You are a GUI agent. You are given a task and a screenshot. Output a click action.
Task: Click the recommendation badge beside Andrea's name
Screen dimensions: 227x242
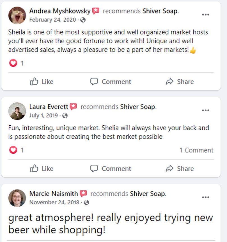[x=96, y=11]
